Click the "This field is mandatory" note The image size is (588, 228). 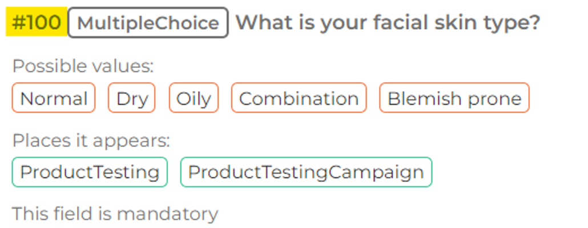[x=115, y=214]
